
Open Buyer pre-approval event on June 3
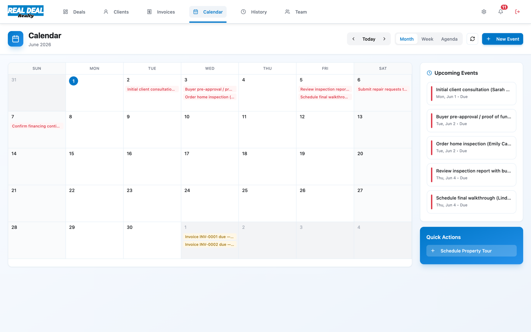click(210, 89)
